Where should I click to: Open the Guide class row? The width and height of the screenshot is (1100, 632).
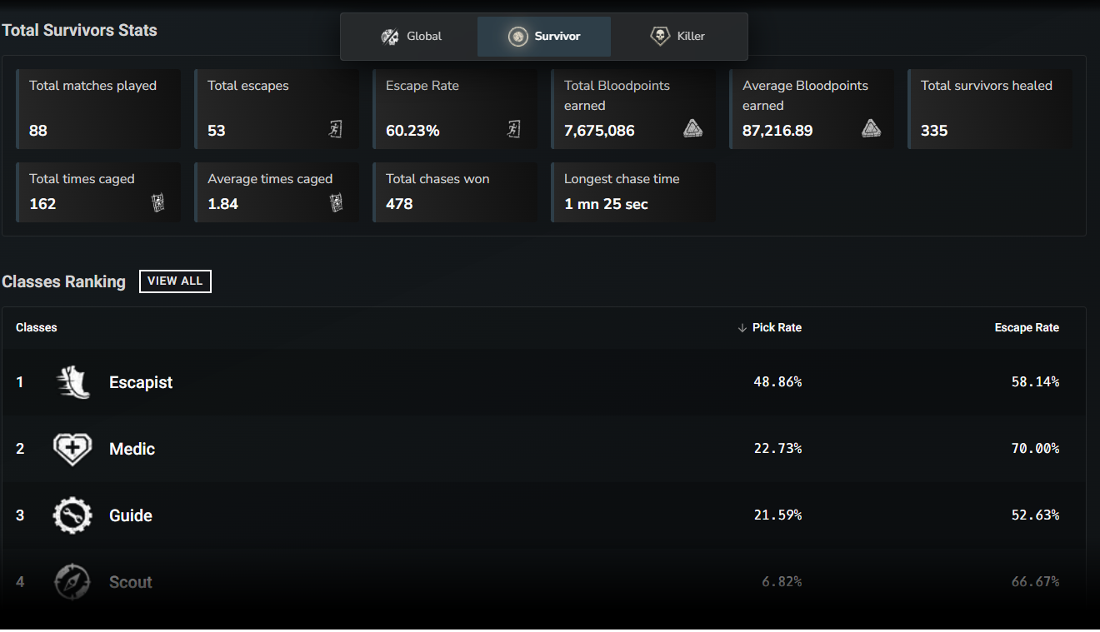pos(544,515)
